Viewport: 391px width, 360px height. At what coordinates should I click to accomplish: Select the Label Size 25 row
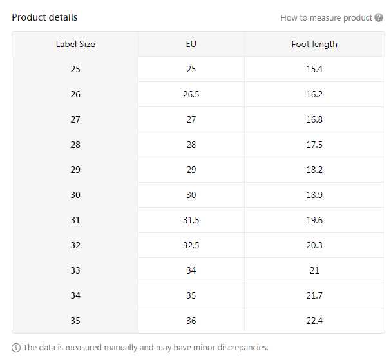(75, 69)
